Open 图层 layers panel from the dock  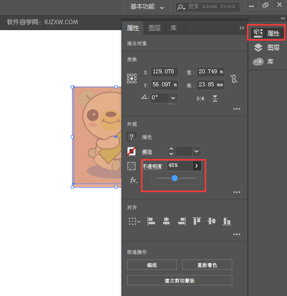pos(266,47)
